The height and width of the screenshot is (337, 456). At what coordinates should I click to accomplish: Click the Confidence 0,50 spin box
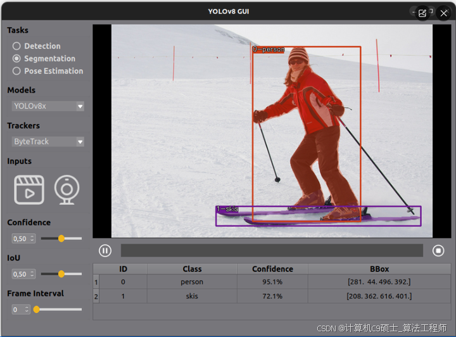point(24,238)
